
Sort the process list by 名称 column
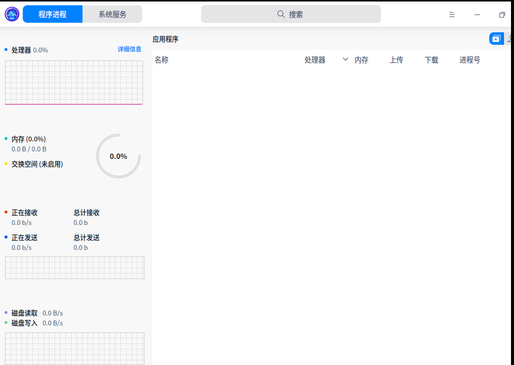161,60
